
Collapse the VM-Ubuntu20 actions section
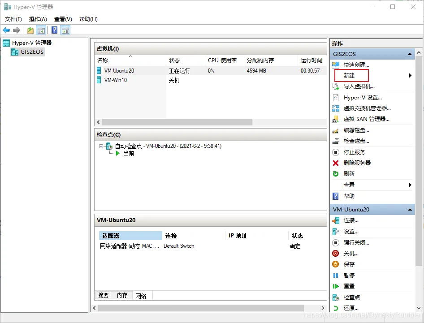410,210
